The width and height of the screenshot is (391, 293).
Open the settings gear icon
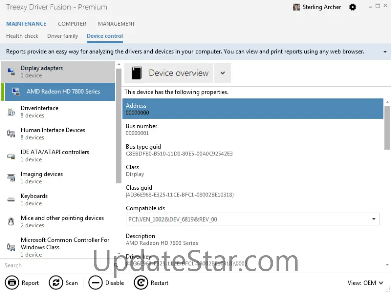coord(352,7)
